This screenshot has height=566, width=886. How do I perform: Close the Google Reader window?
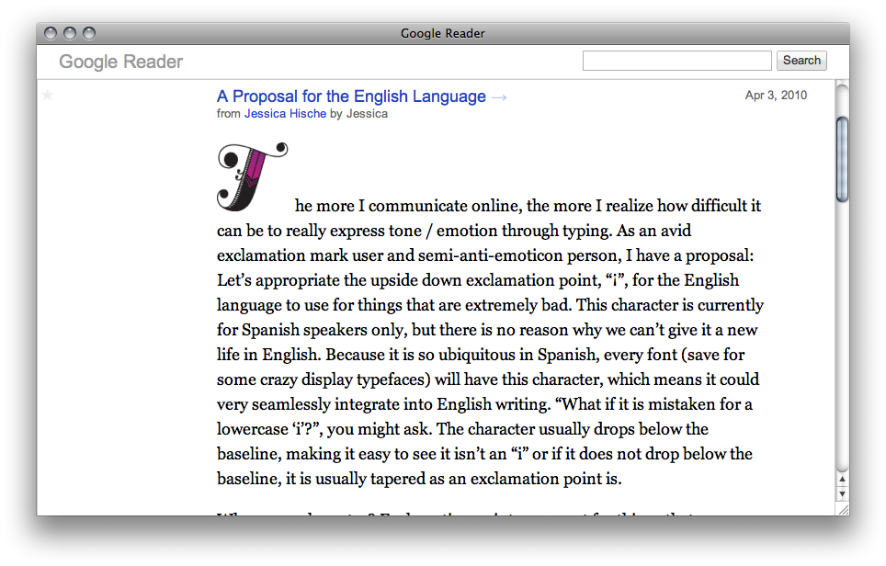pyautogui.click(x=50, y=33)
